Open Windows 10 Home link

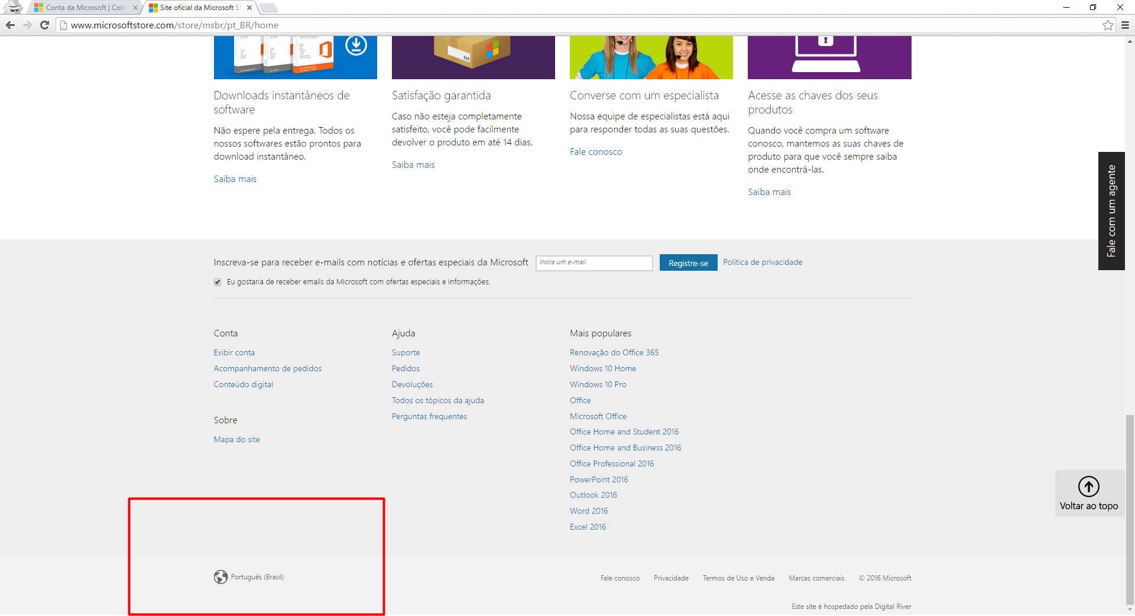click(x=603, y=368)
